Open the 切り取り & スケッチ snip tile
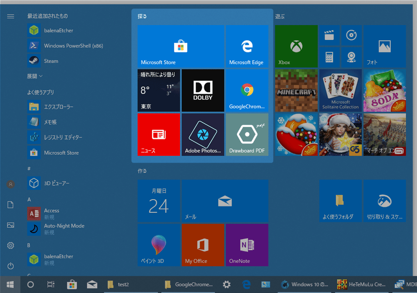The image size is (417, 293). (x=385, y=201)
